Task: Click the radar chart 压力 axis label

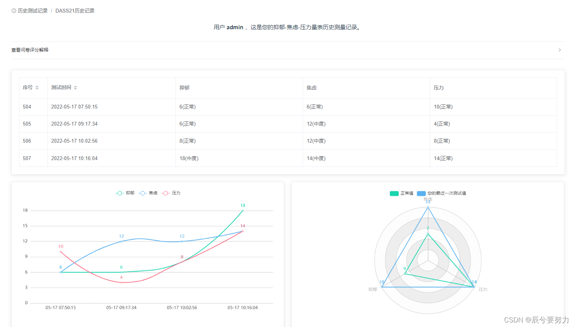Action: point(483,289)
